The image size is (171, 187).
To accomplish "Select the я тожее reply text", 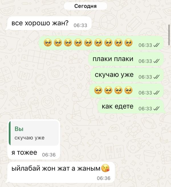I will 24,152.
